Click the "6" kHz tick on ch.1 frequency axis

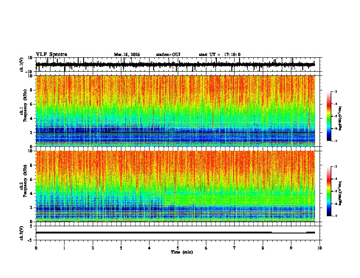(31, 104)
